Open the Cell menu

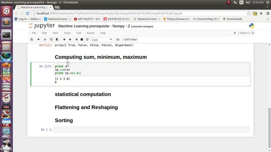pyautogui.click(x=78, y=33)
